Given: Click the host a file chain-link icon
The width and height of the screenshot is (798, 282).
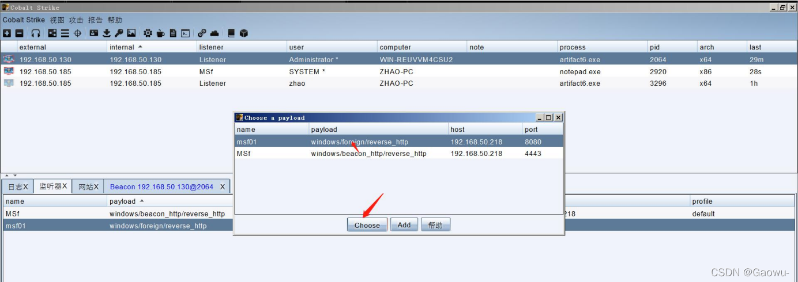Looking at the screenshot, I should point(202,33).
